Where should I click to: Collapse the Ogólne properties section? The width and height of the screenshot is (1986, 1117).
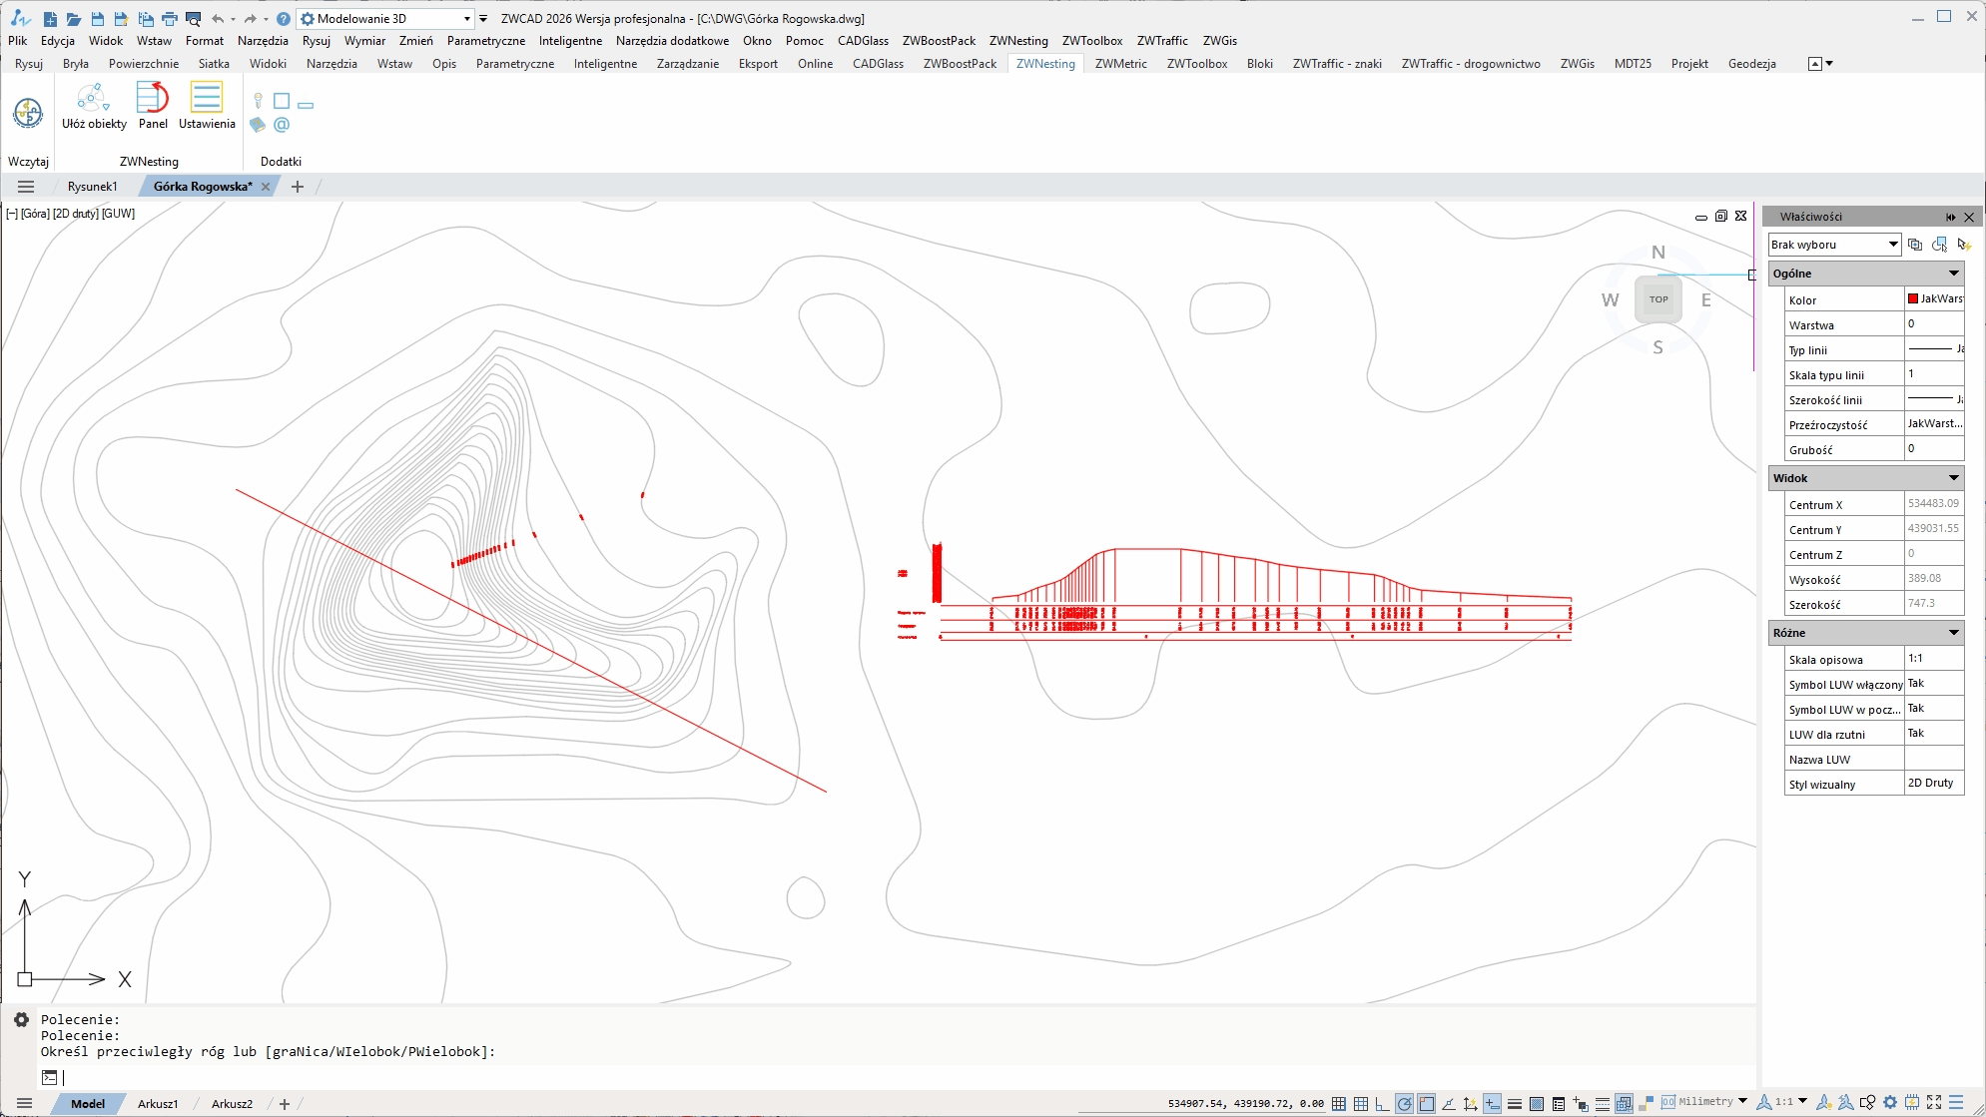tap(1953, 274)
